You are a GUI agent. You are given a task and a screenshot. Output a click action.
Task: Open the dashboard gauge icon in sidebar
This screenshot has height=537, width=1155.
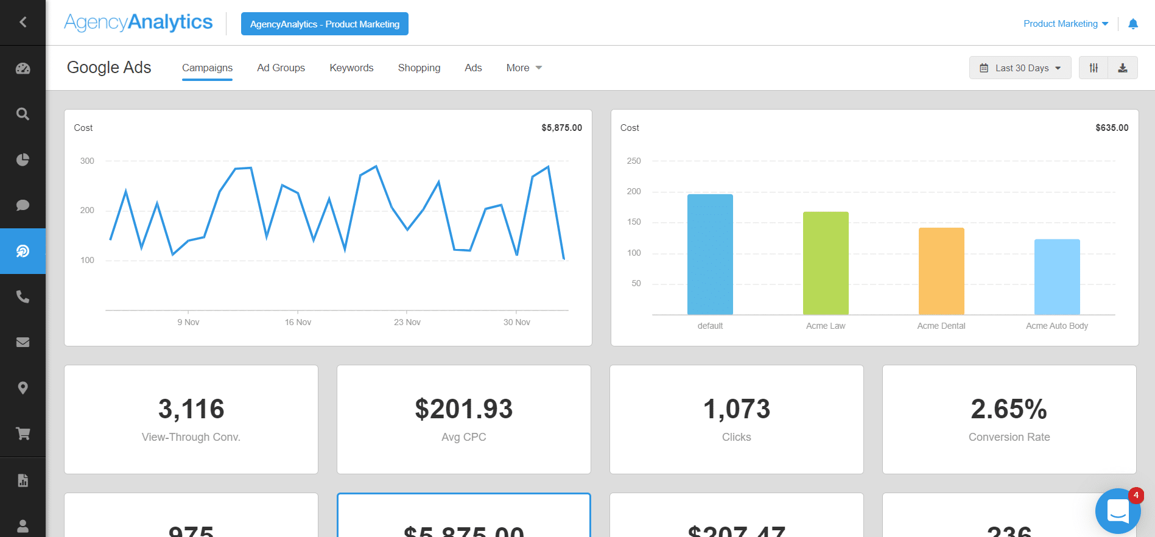[x=23, y=68]
